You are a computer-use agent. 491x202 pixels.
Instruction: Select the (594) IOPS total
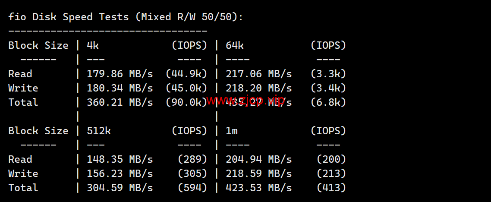192,188
